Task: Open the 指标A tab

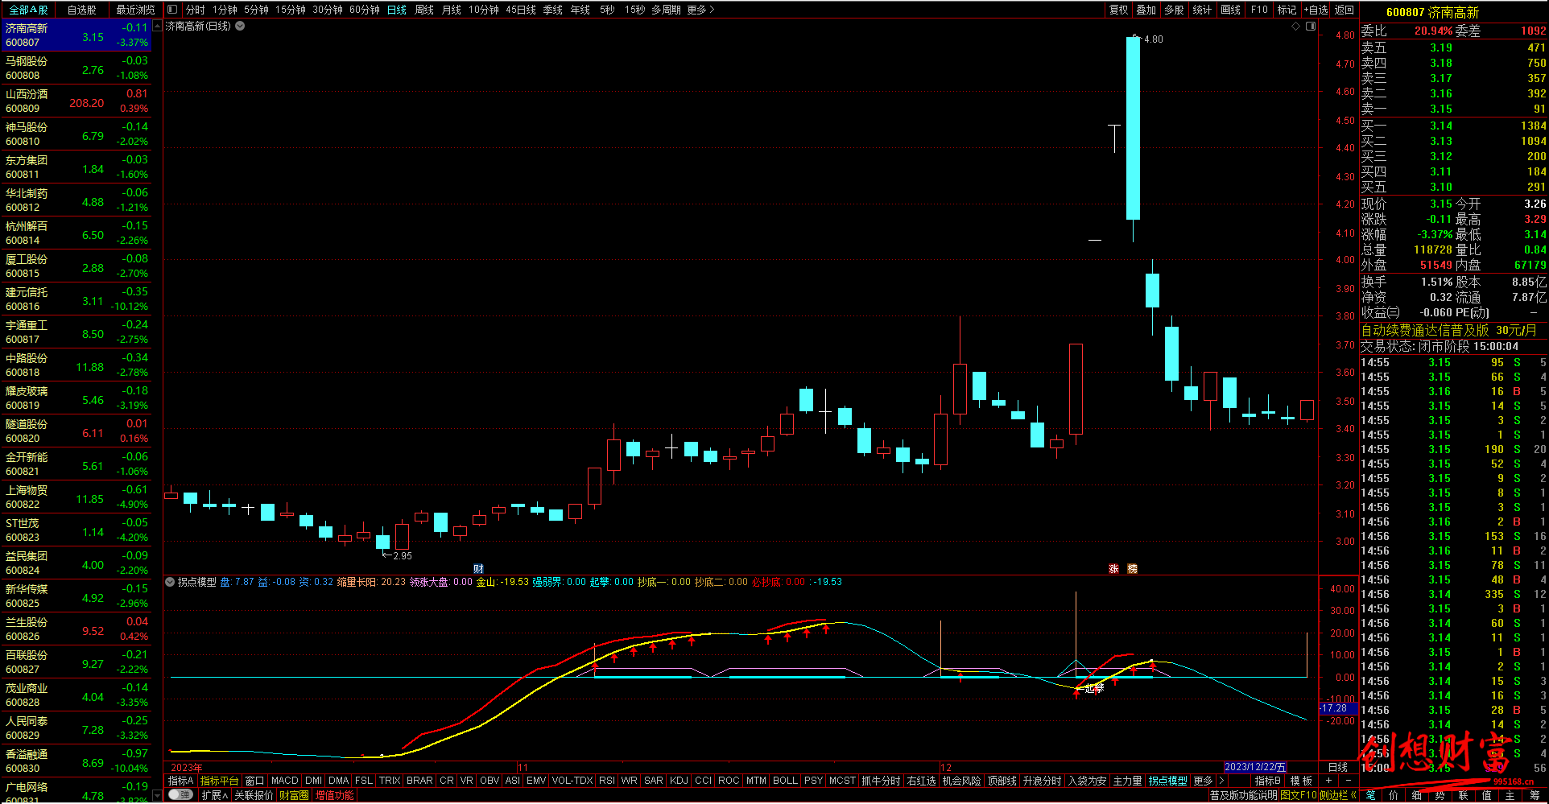Action: (x=180, y=781)
